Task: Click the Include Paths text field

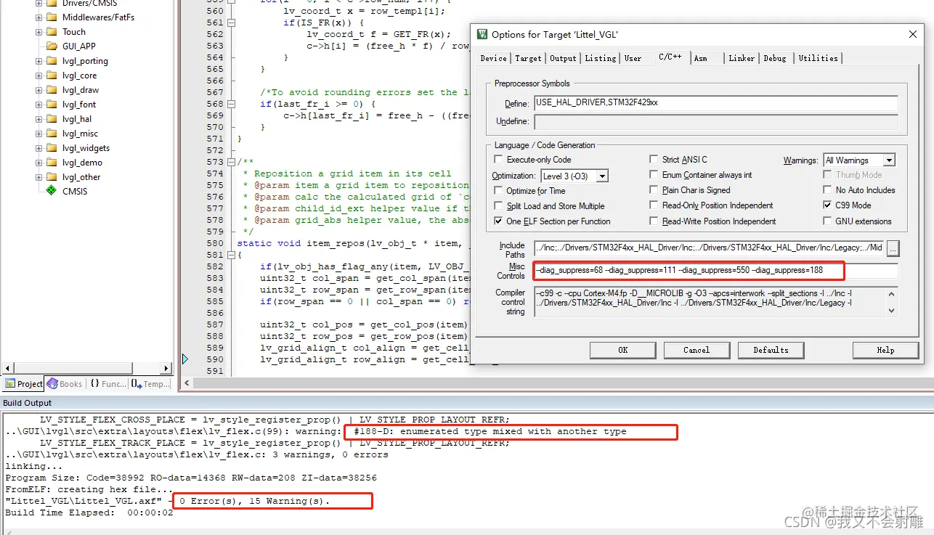Action: pyautogui.click(x=709, y=248)
